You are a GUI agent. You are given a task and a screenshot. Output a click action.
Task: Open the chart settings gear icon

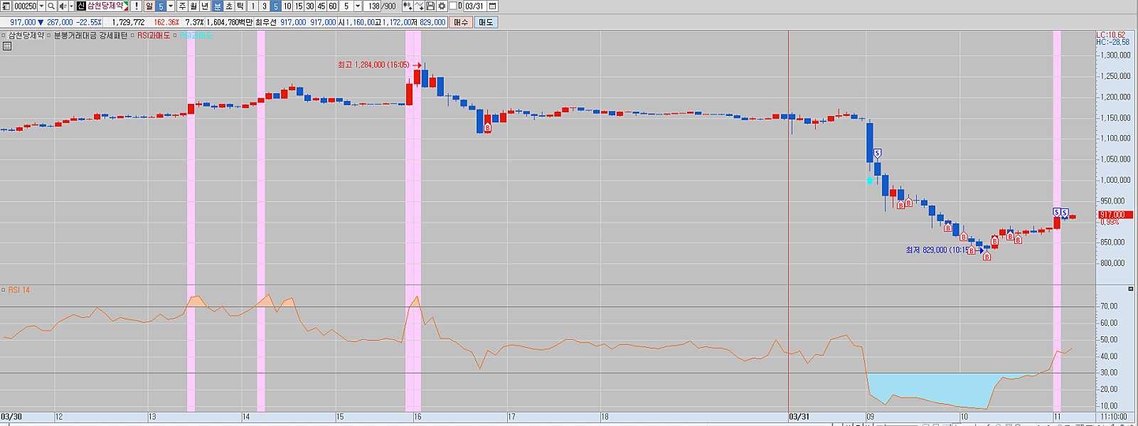(442, 6)
